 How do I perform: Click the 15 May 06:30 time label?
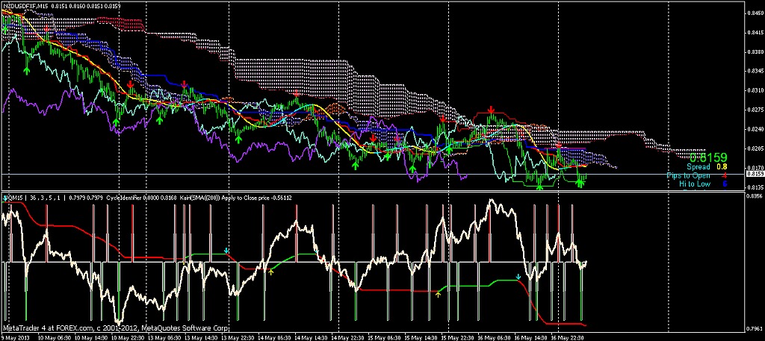tap(383, 337)
